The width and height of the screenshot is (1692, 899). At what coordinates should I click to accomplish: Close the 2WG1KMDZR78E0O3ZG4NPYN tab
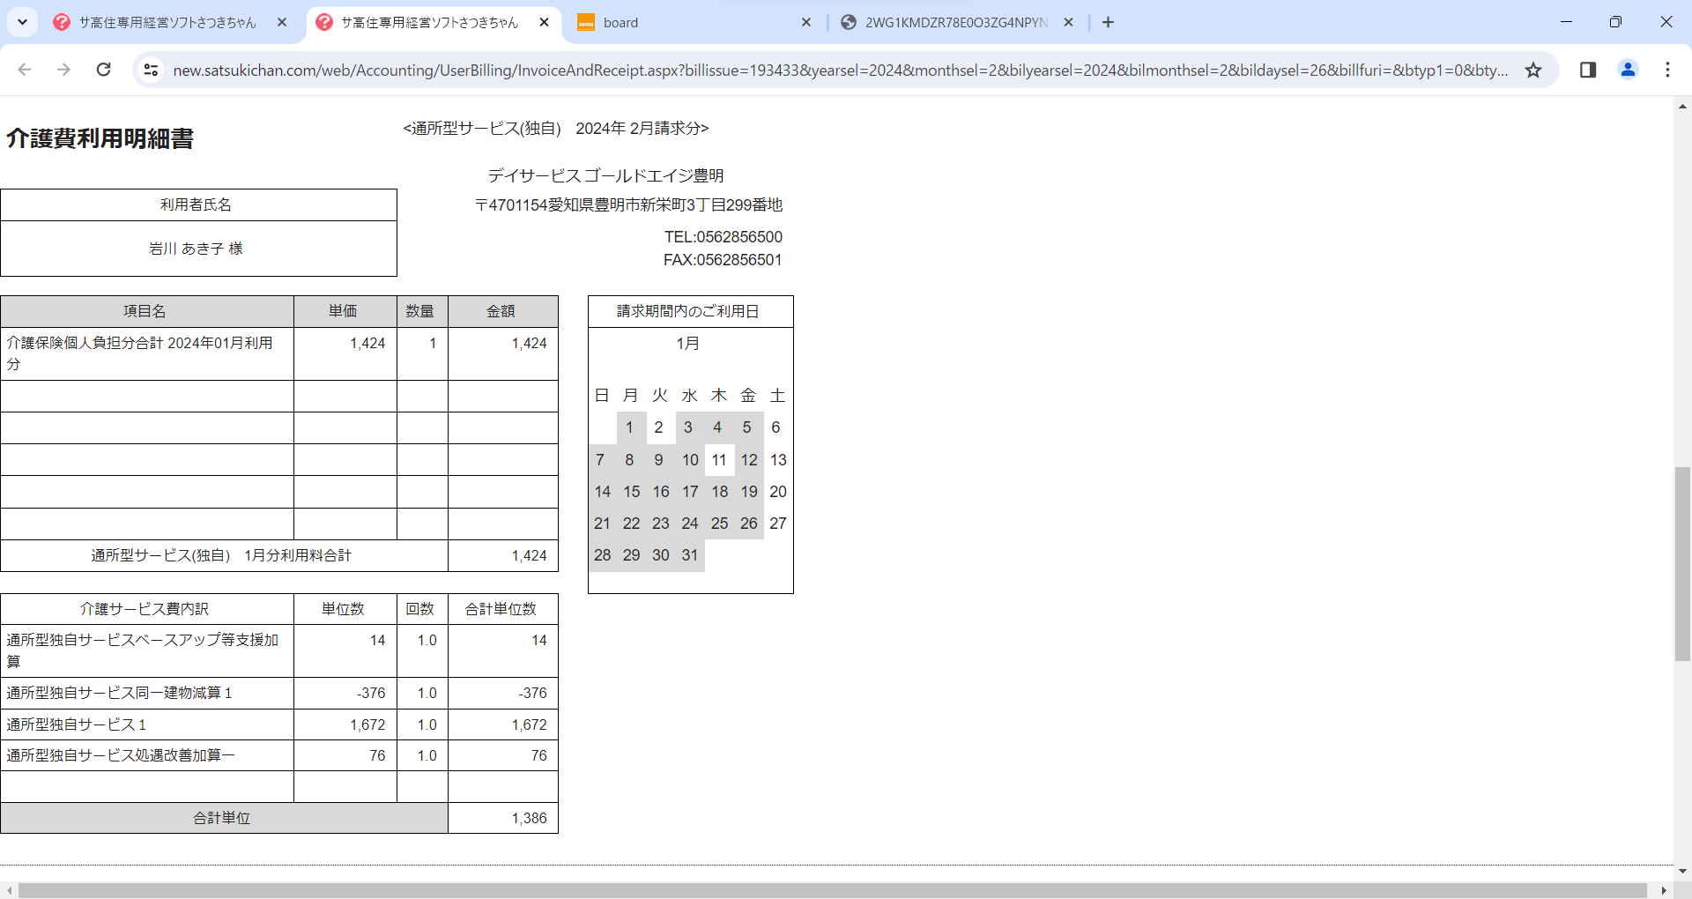[1068, 22]
